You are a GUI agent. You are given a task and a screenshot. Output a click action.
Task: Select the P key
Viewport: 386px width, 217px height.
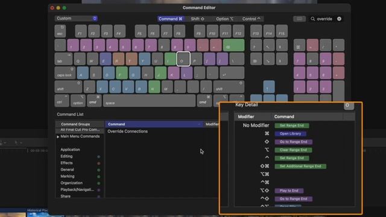196,59
